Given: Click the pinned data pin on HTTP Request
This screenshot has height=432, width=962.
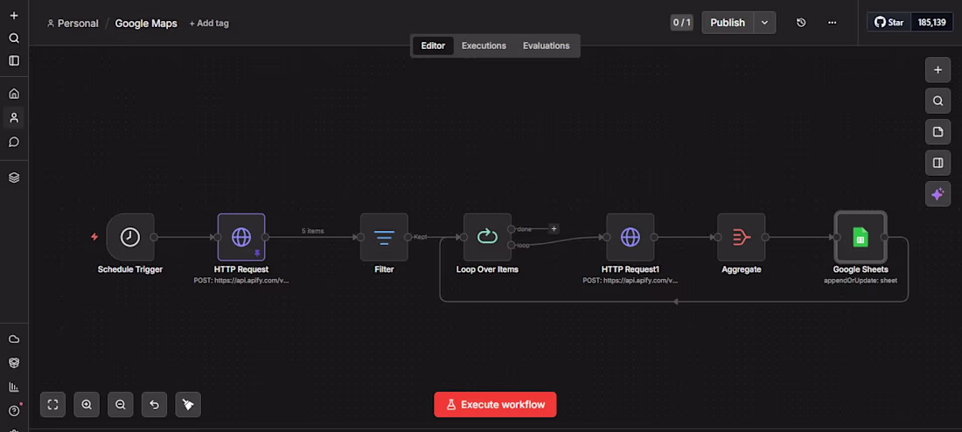Looking at the screenshot, I should click(x=257, y=252).
